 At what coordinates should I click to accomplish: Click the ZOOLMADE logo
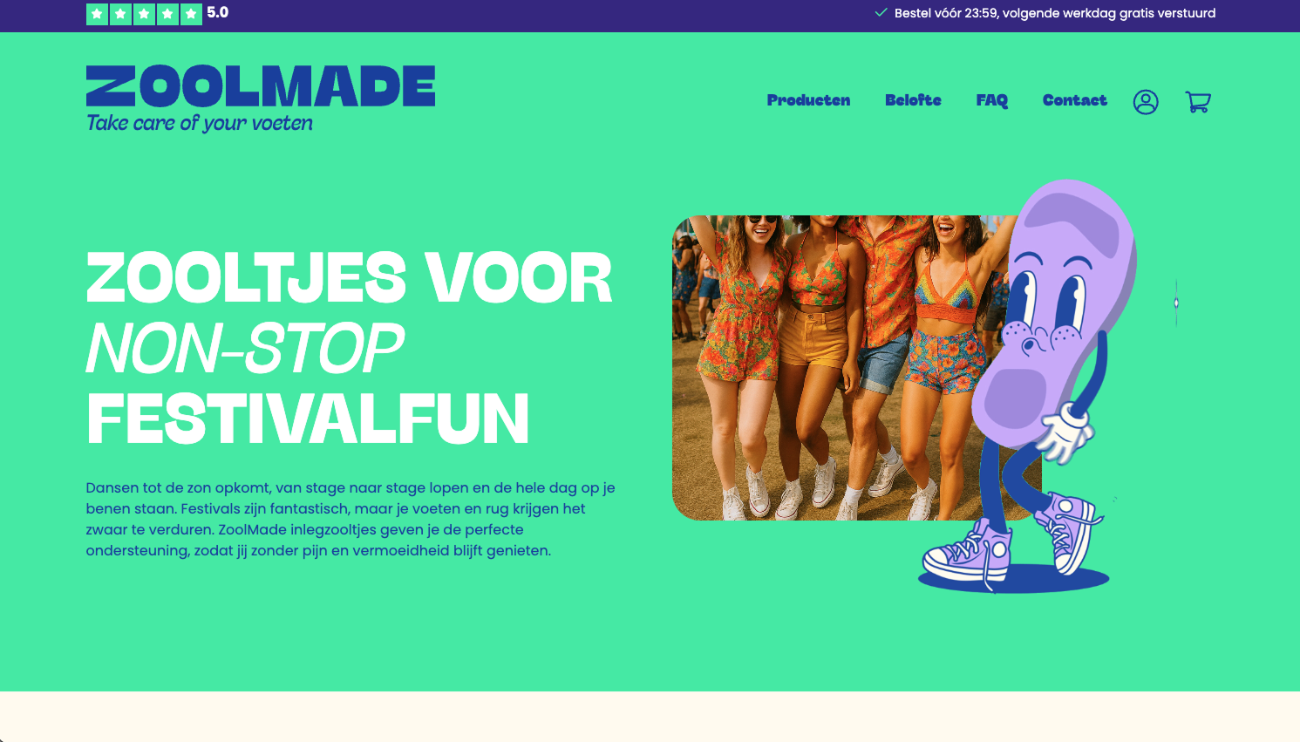pyautogui.click(x=261, y=86)
